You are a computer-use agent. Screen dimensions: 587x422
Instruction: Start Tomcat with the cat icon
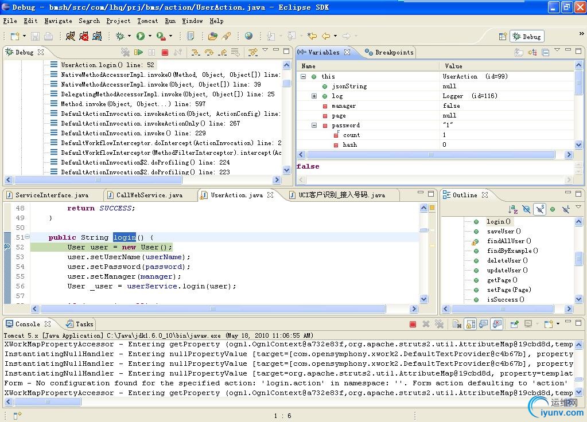(x=71, y=36)
